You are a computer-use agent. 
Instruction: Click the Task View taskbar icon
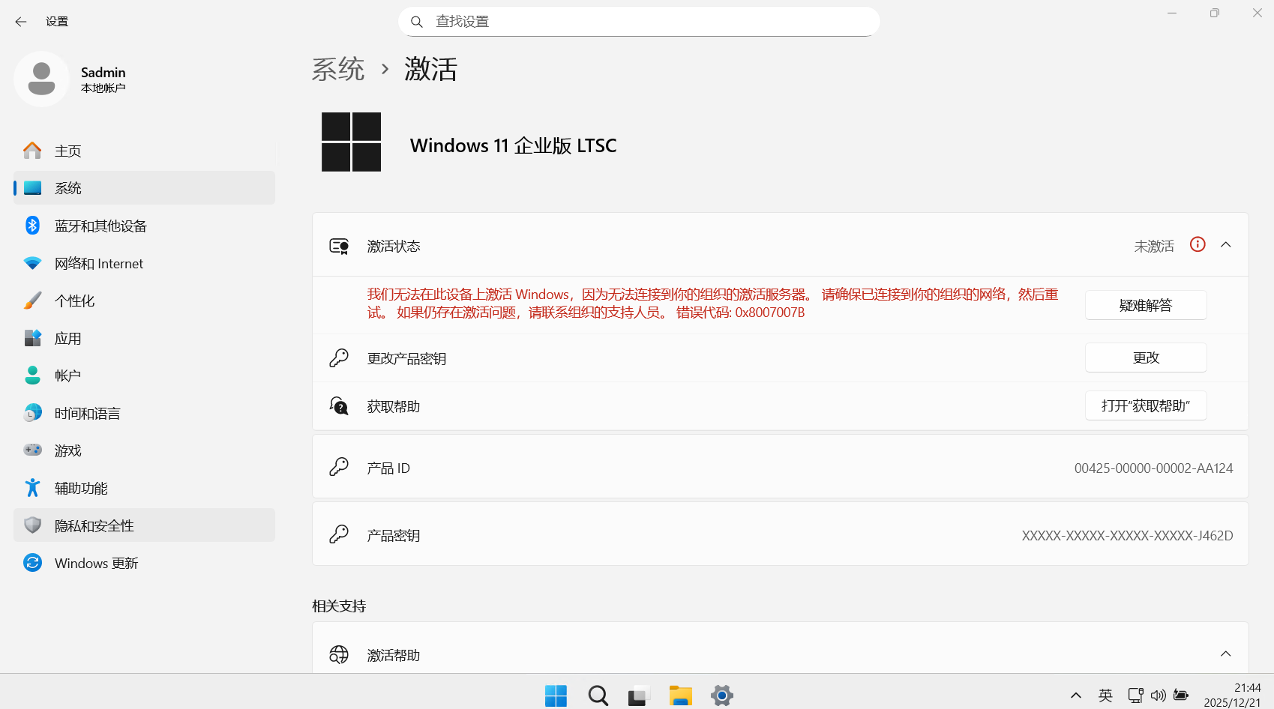pyautogui.click(x=638, y=696)
